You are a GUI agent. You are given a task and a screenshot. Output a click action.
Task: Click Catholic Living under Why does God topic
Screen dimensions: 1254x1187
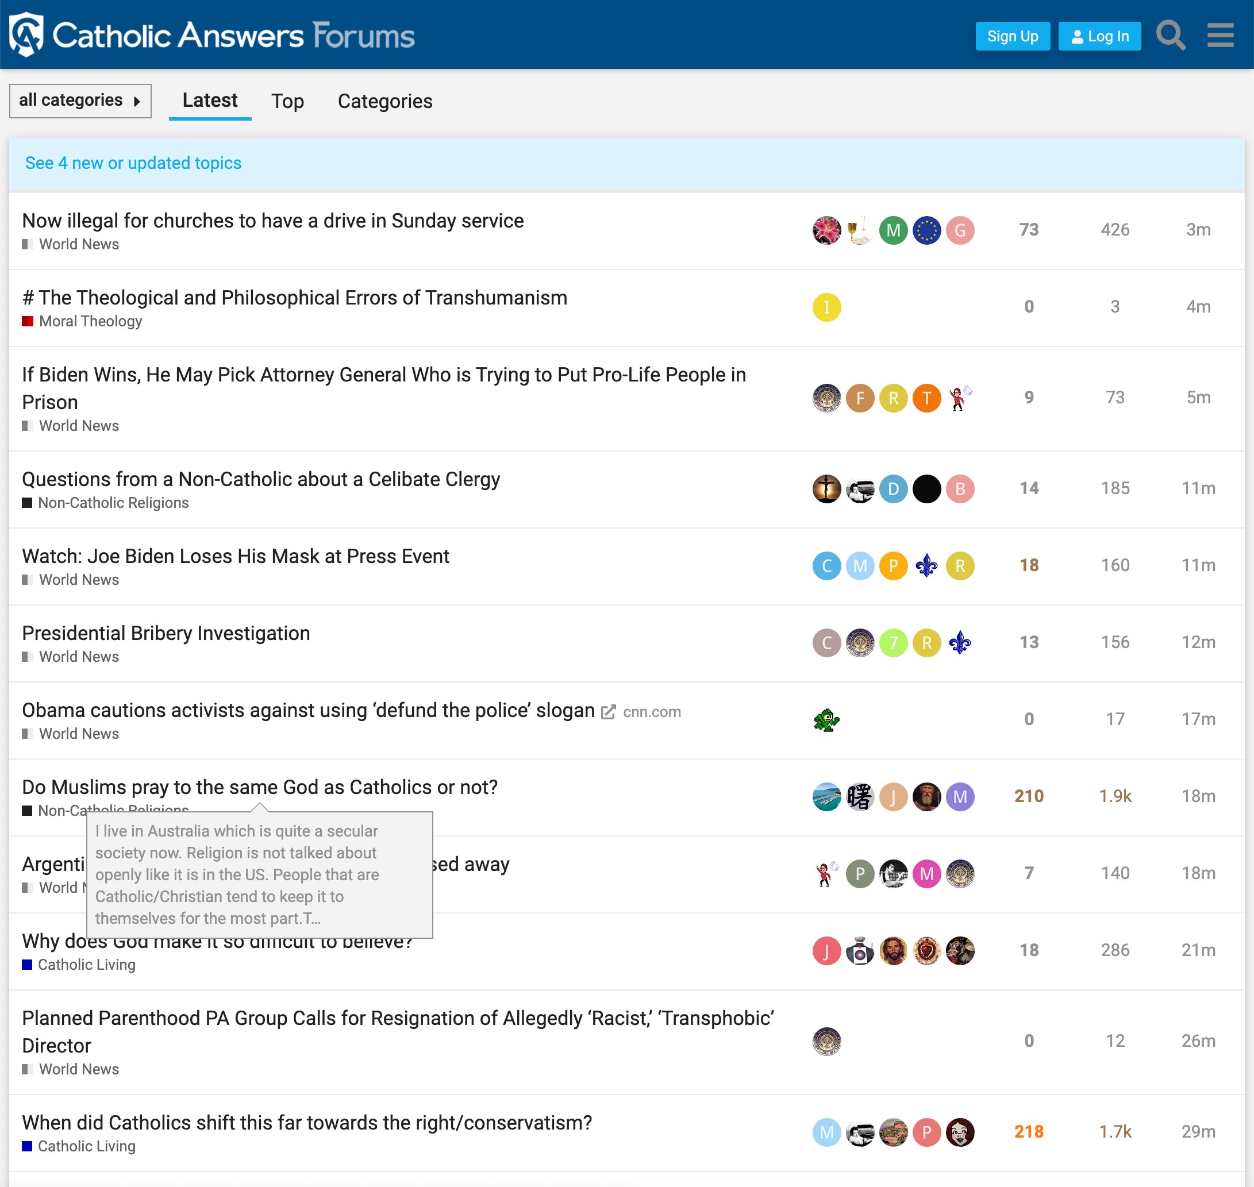(x=87, y=965)
